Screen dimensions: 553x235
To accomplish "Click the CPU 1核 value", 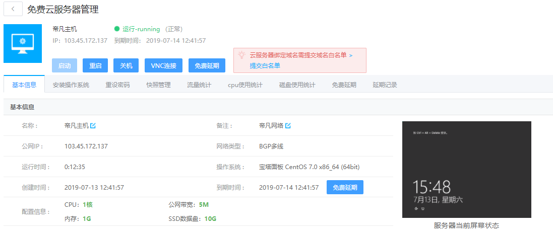I will [x=88, y=205].
